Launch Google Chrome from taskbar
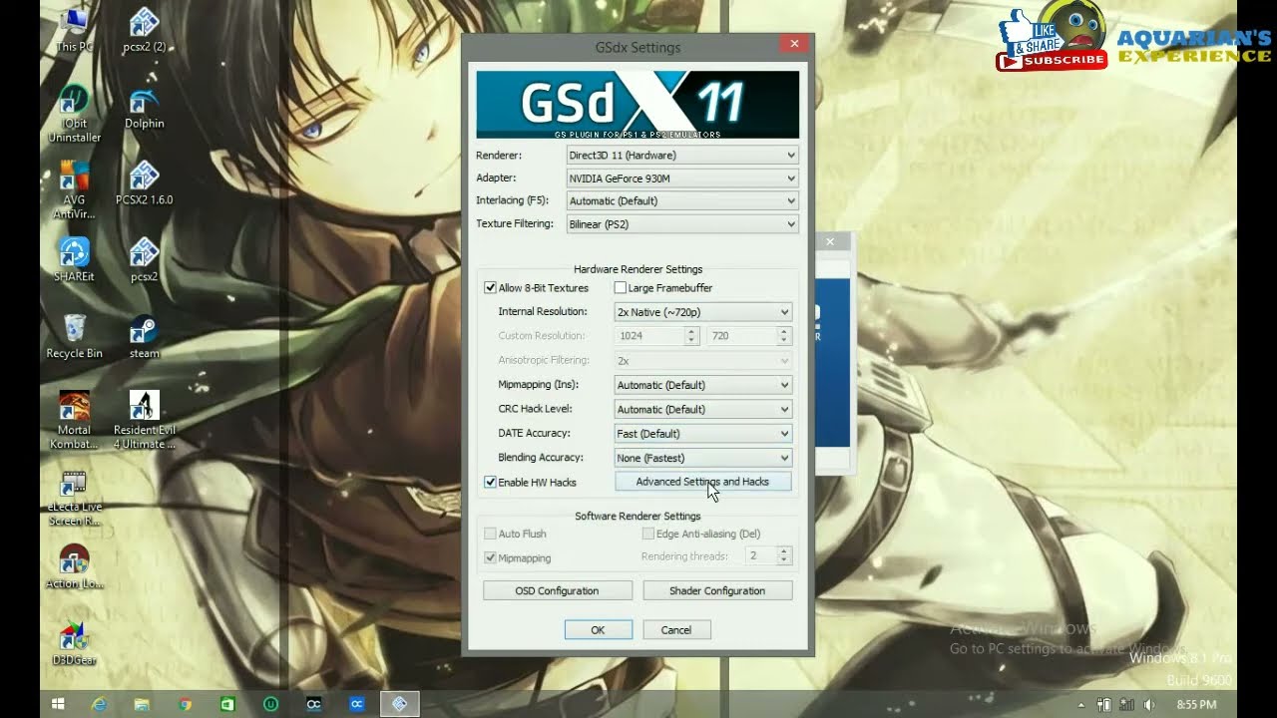 coord(186,704)
